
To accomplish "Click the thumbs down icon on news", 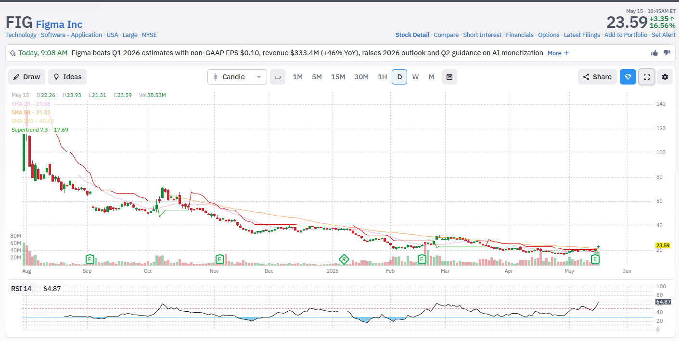I will 667,53.
